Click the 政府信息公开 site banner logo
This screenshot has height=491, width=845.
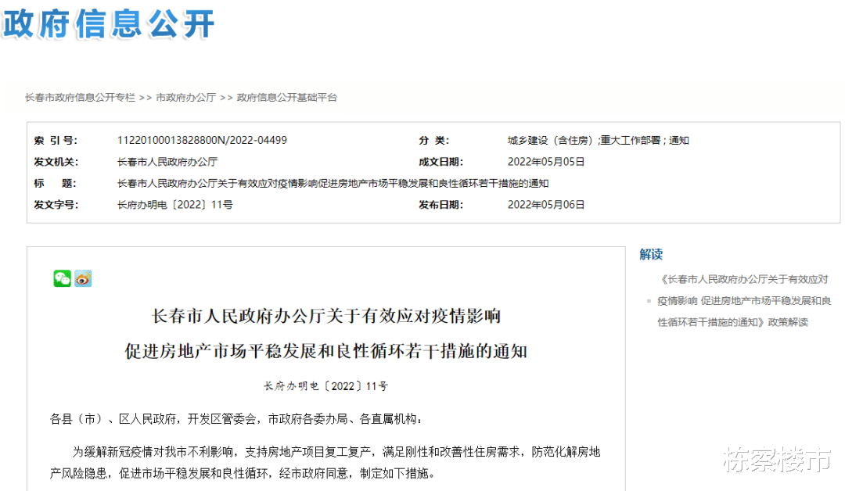pos(108,26)
